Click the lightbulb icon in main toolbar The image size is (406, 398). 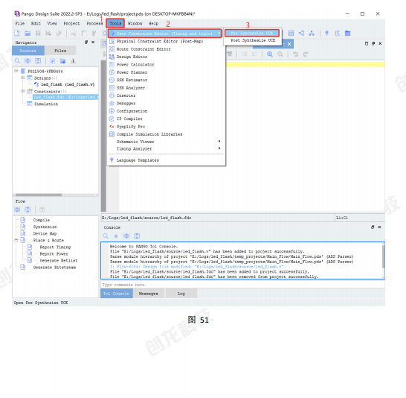326,34
